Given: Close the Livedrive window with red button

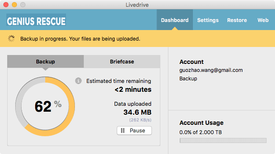Looking at the screenshot, I should coord(6,5).
